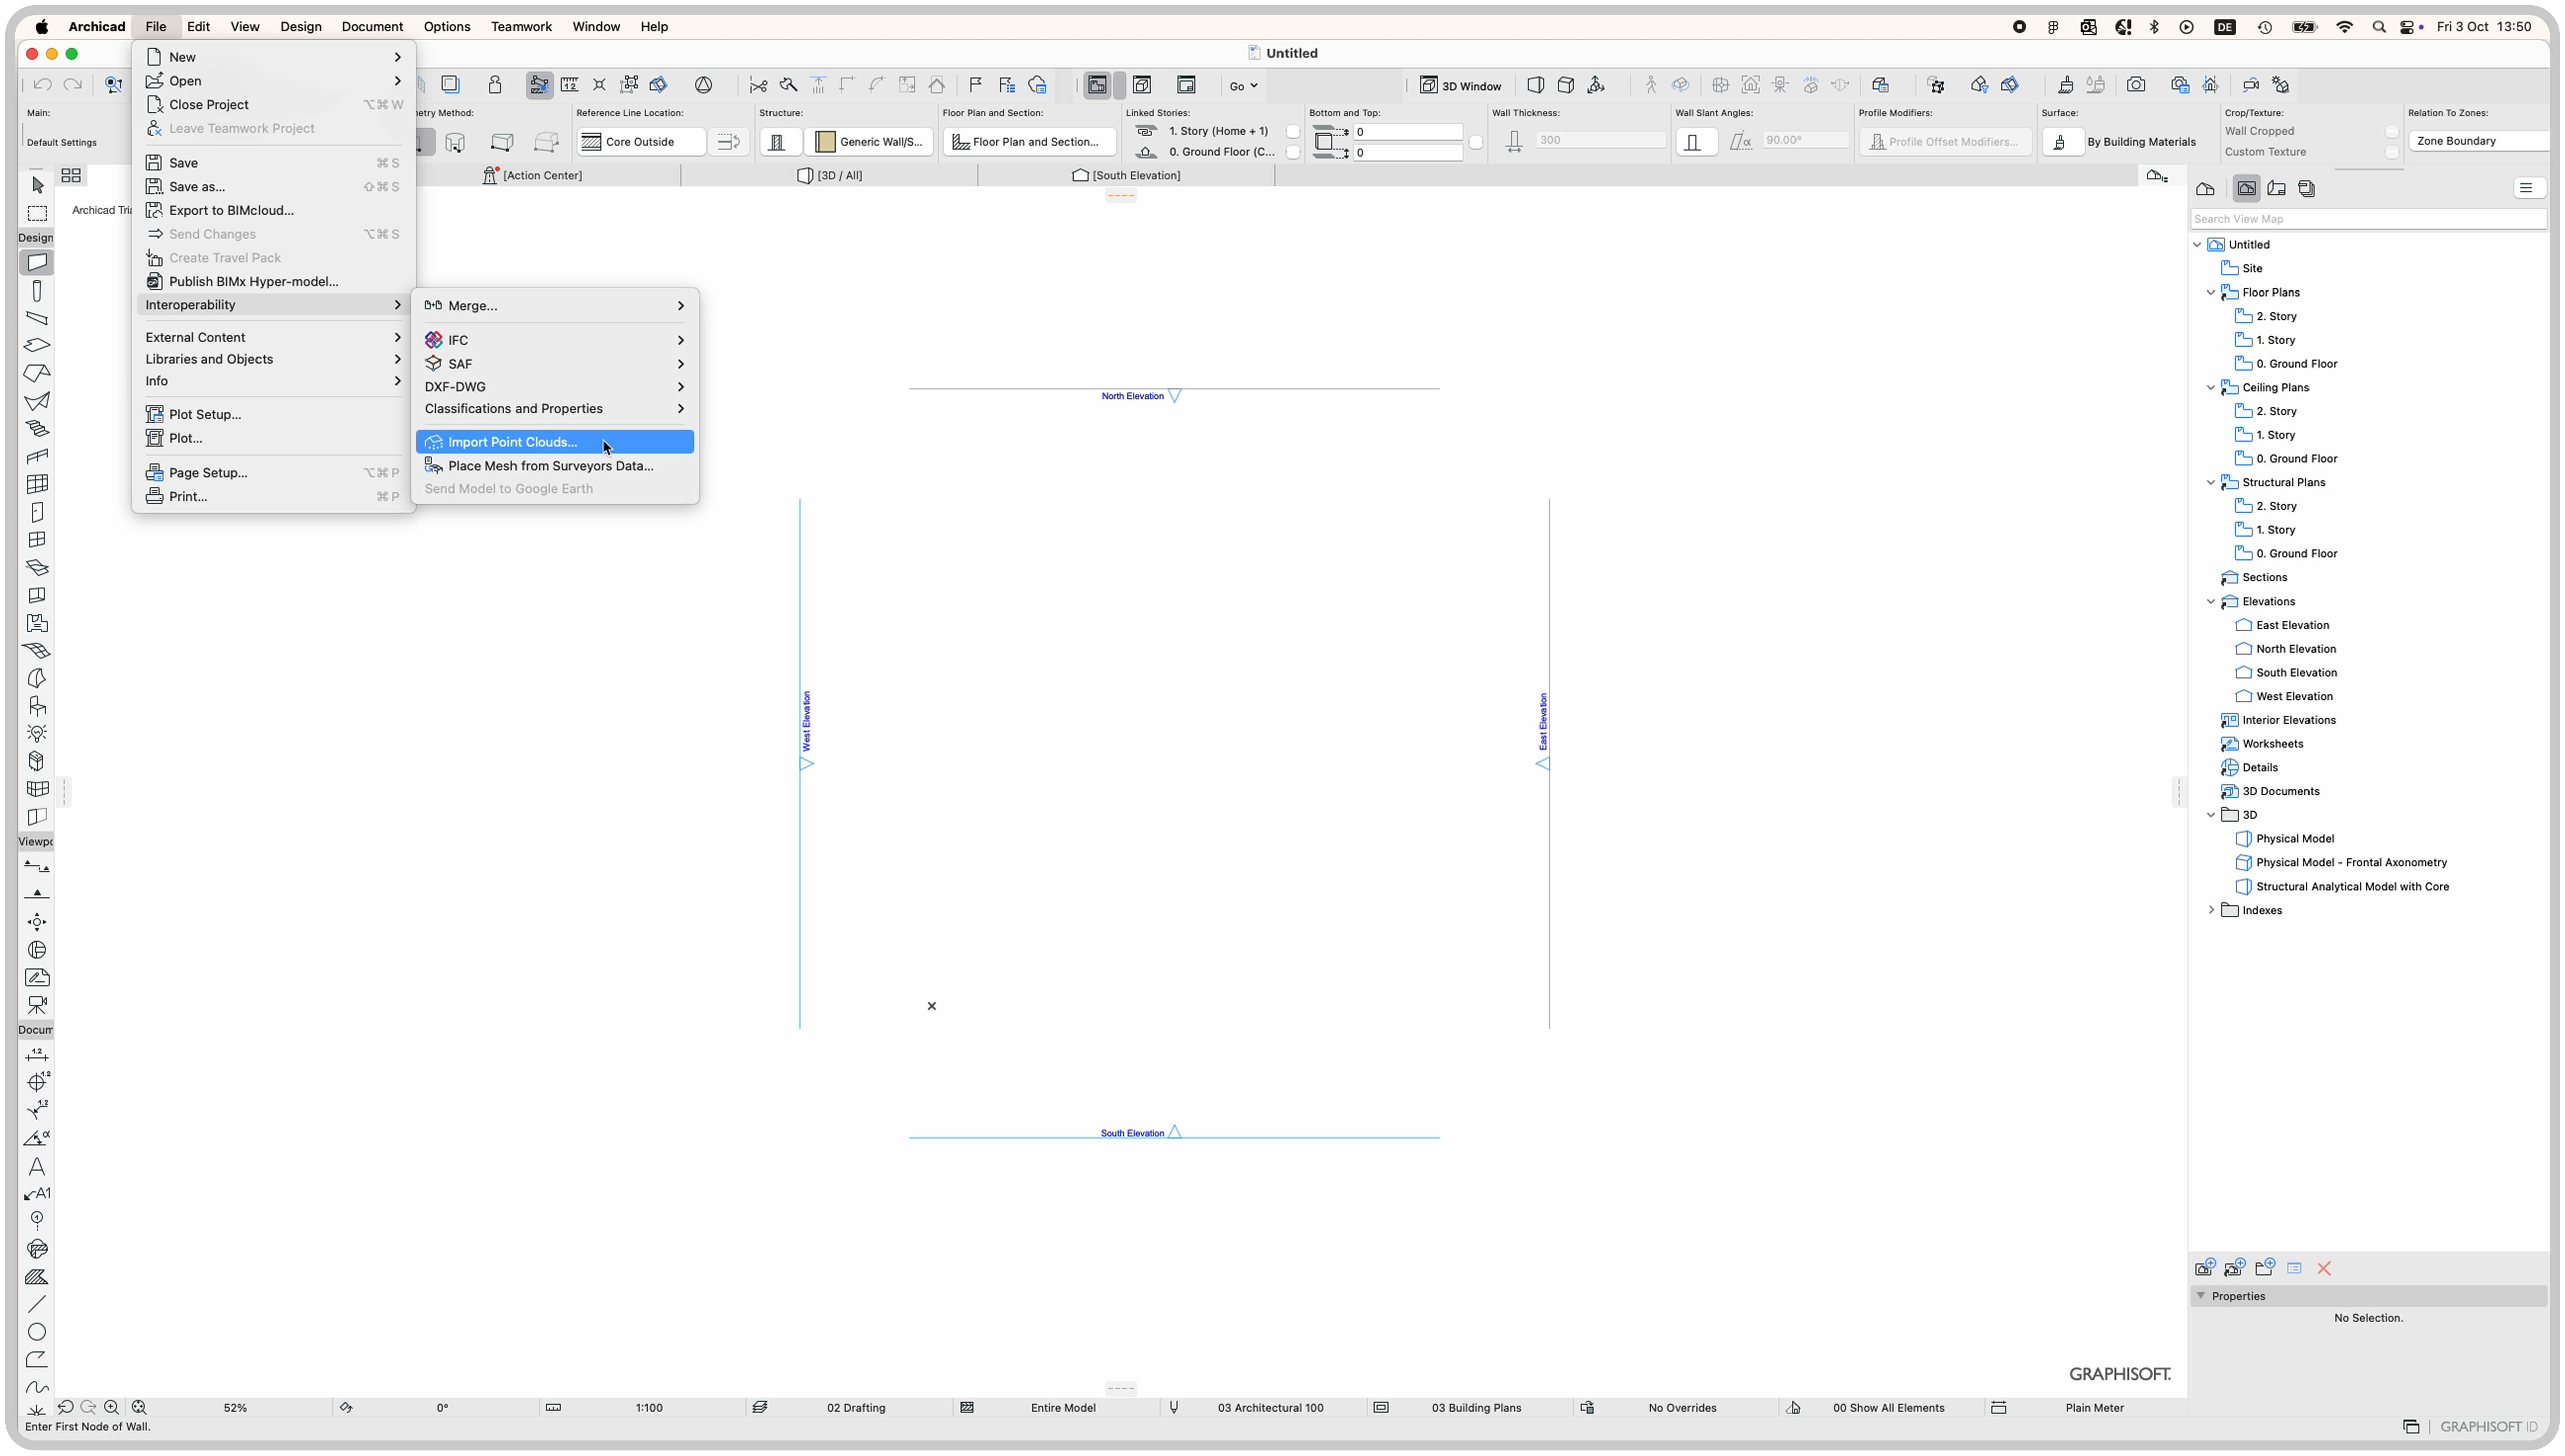The height and width of the screenshot is (1456, 2565).
Task: Collapse the Floor Plans tree folder
Action: click(x=2211, y=292)
